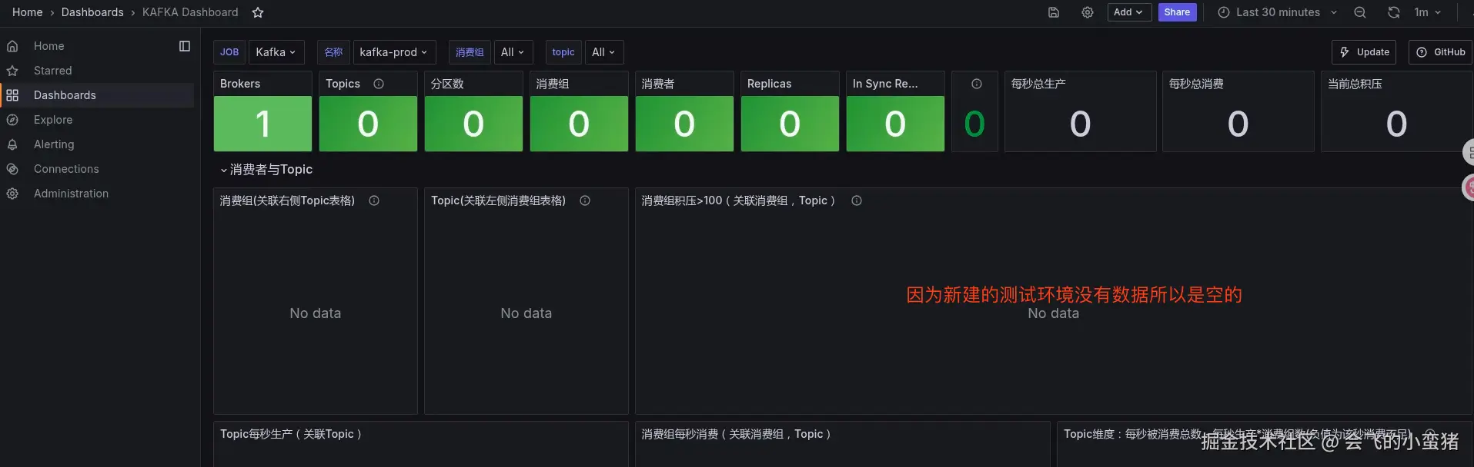The height and width of the screenshot is (467, 1474).
Task: Click the Connections icon in sidebar
Action: (12, 169)
